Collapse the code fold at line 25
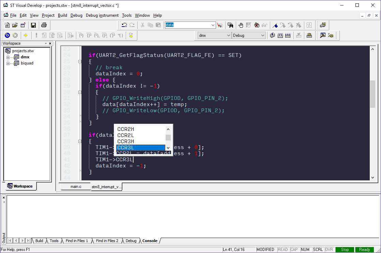The image size is (381, 253). (x=80, y=61)
